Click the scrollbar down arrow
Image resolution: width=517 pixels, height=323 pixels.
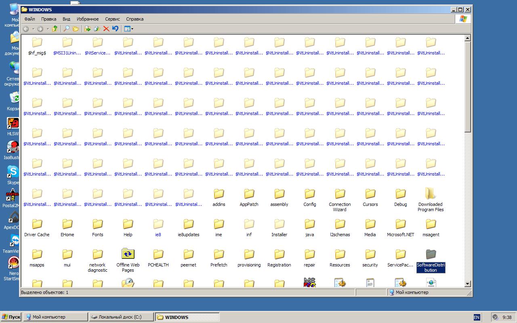(468, 284)
